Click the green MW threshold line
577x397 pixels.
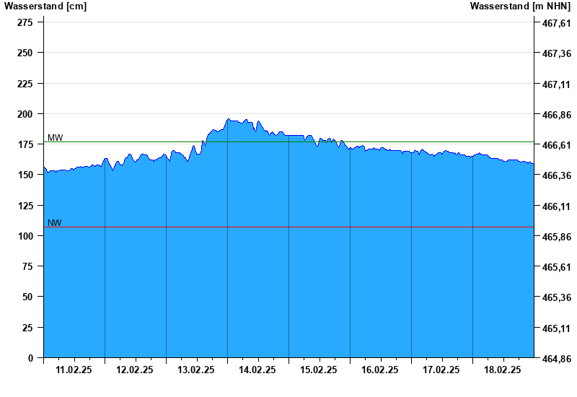289,141
